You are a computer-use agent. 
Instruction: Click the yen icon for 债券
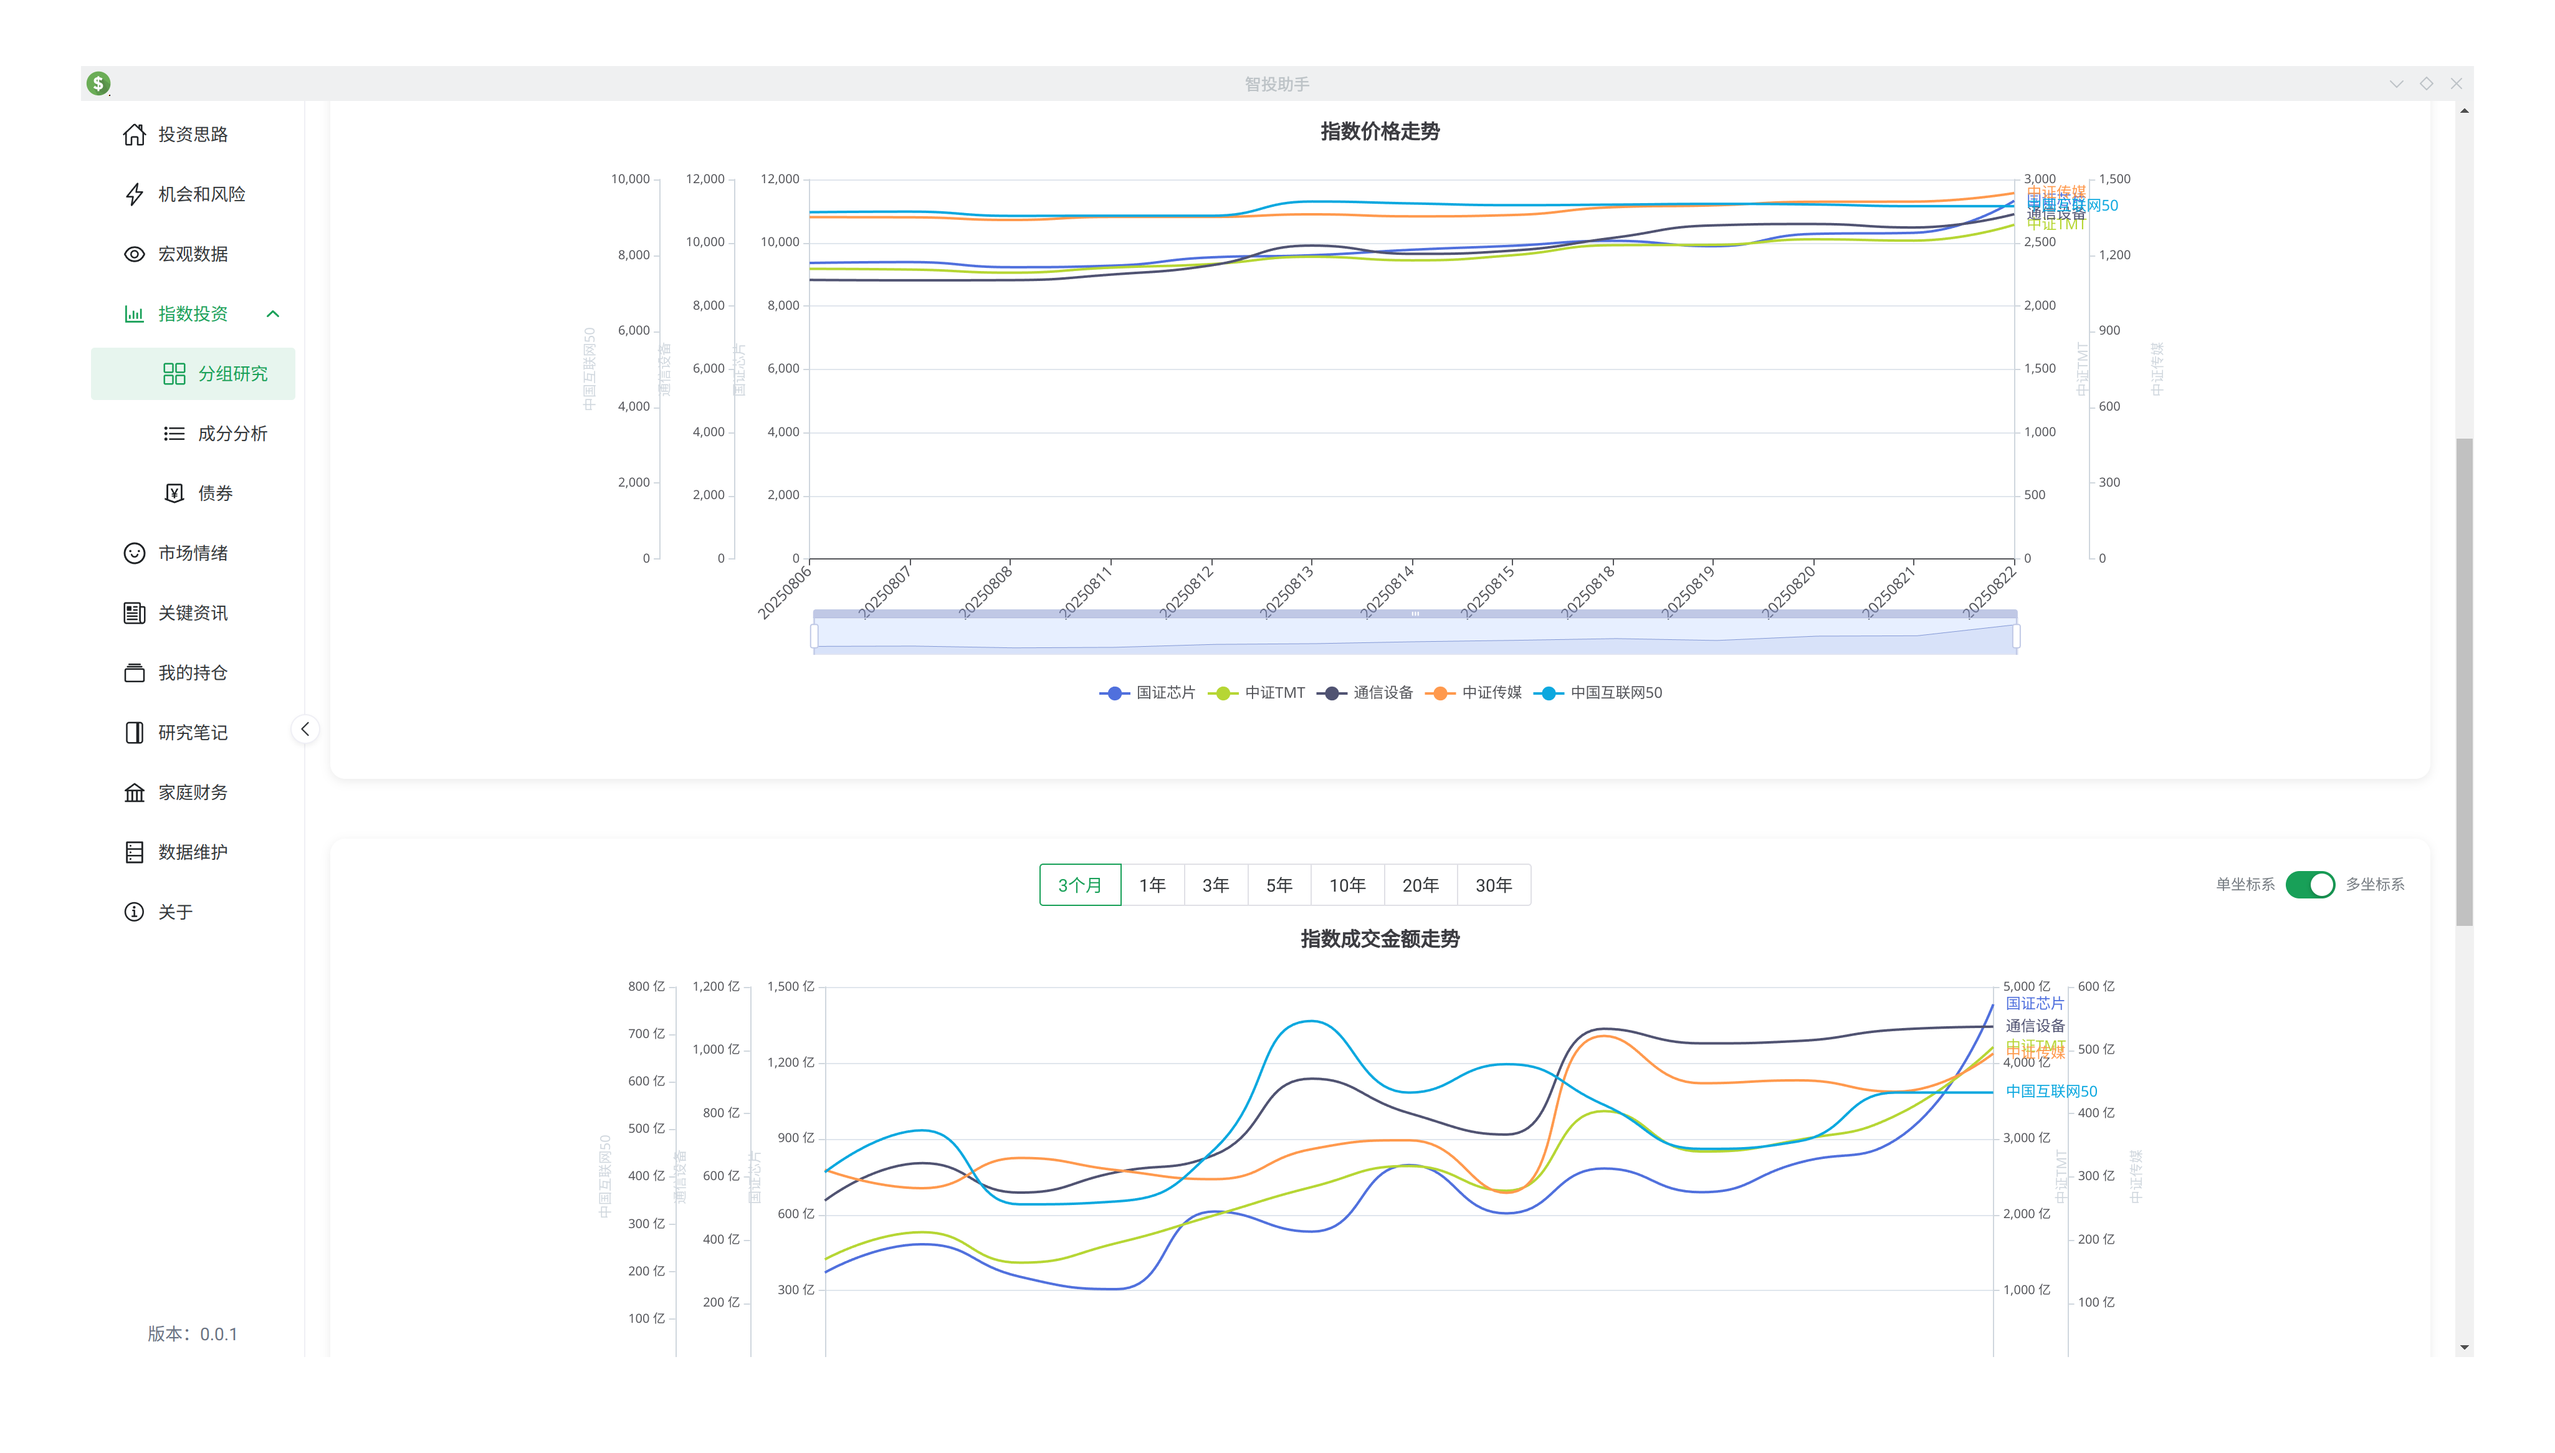click(x=174, y=494)
